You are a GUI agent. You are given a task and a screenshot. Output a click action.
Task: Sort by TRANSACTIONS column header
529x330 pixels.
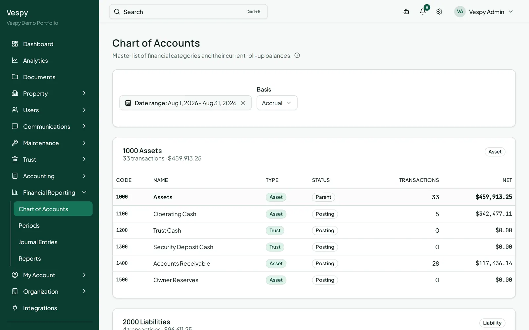pos(419,180)
